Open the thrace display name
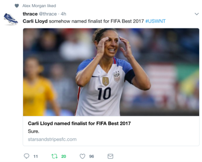 [30, 14]
